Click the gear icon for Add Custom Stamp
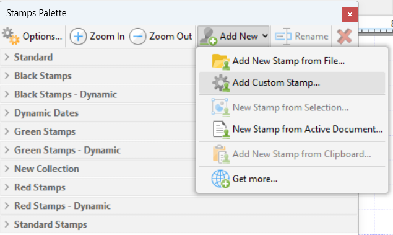 221,83
